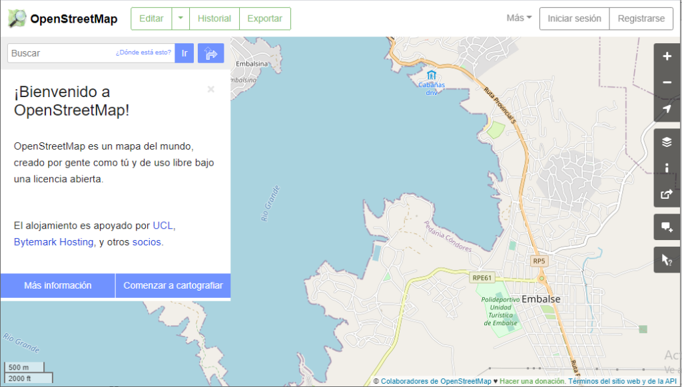
Task: Click Iniciar sesión
Action: 574,19
